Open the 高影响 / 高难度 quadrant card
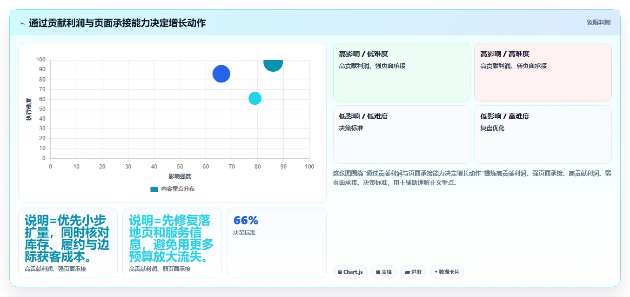630x297 pixels. coord(543,72)
